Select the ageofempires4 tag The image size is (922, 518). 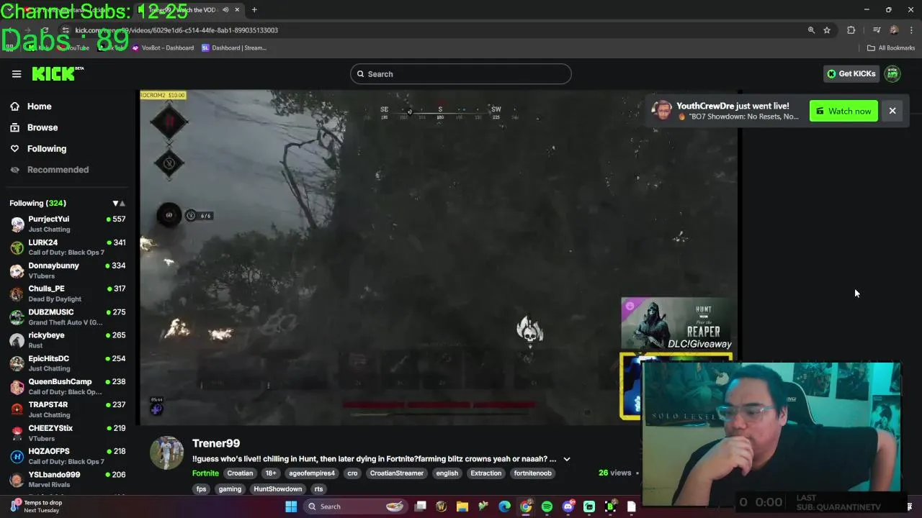click(x=312, y=473)
